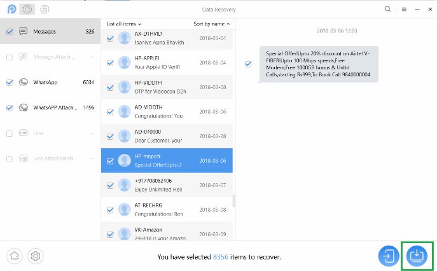Open conversation 'Congratulations! Ren'
This screenshot has width=437, height=271.
click(158, 214)
